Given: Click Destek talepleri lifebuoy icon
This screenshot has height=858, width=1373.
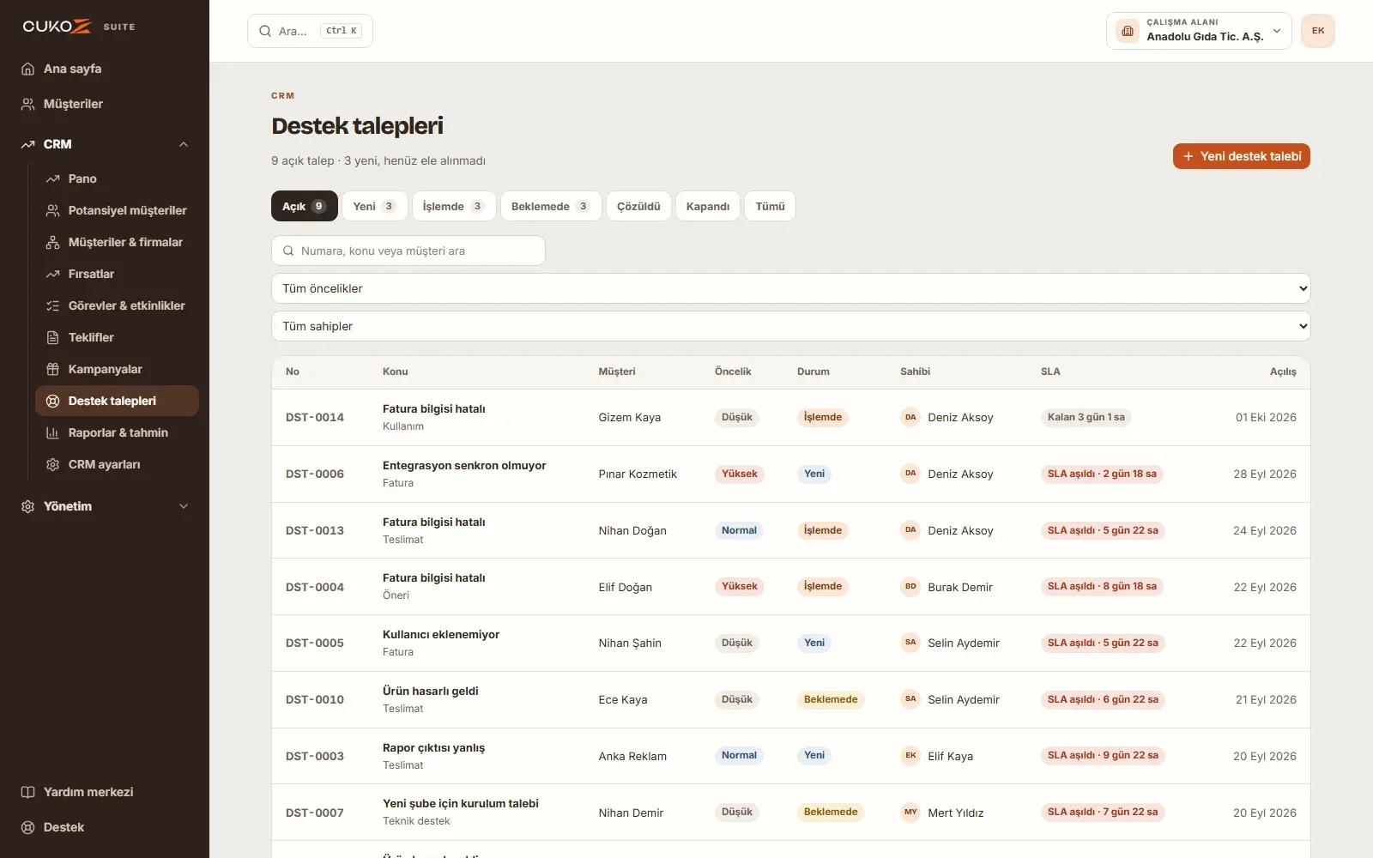Looking at the screenshot, I should (x=52, y=401).
